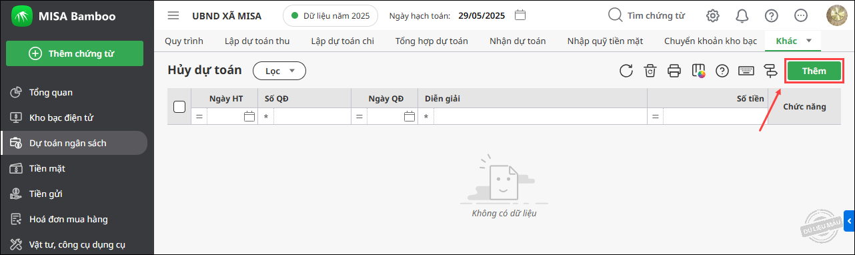Image resolution: width=855 pixels, height=255 pixels.
Task: Open the notifications bell
Action: pos(742,15)
